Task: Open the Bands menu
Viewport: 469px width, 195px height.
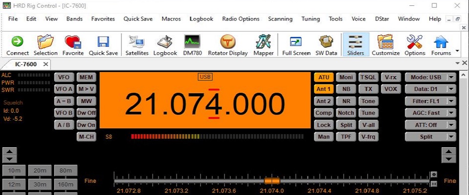Action: [74, 19]
